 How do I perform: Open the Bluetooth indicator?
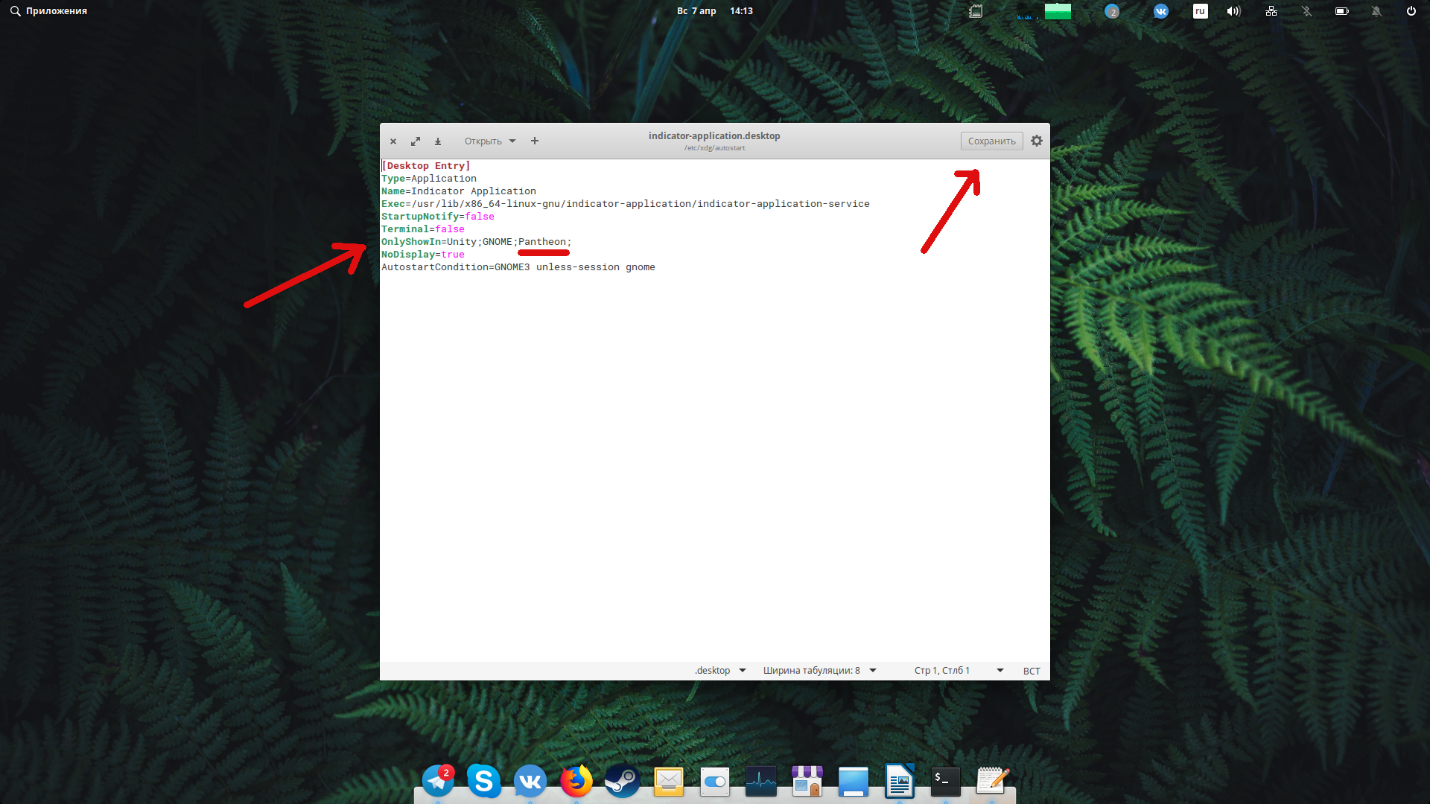point(1306,11)
